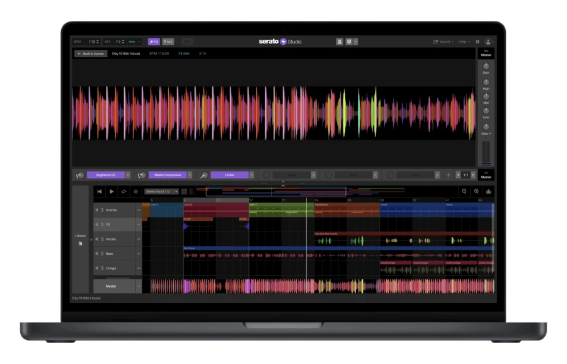Toggle the loop playback icon
The image size is (567, 364).
(123, 192)
